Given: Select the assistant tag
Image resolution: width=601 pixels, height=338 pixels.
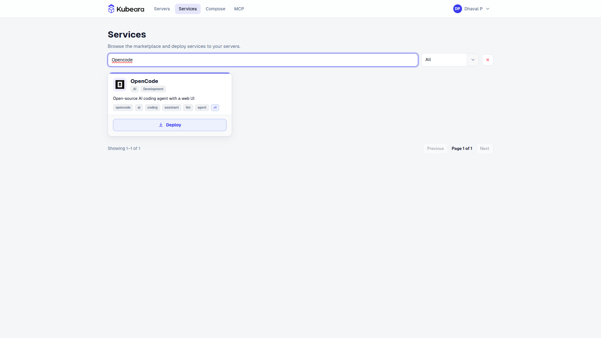Looking at the screenshot, I should (172, 108).
